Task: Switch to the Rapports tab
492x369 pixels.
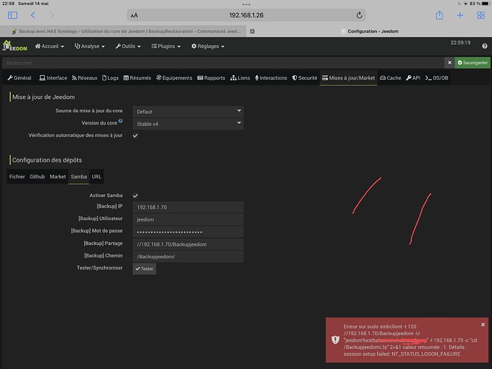Action: (211, 77)
